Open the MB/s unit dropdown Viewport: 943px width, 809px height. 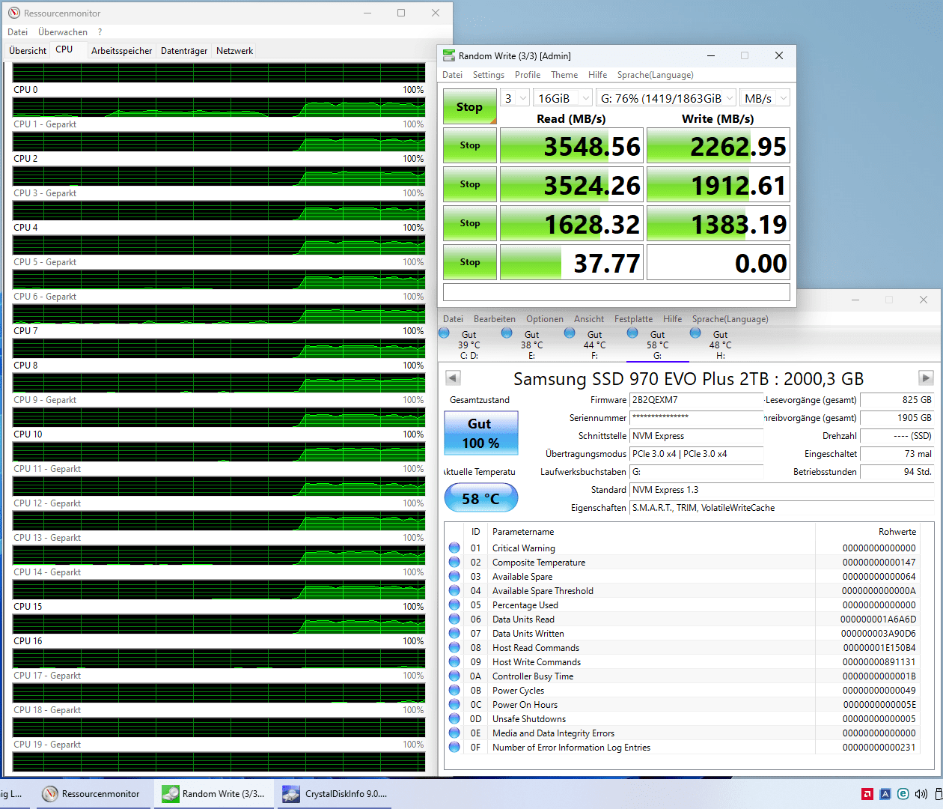765,98
